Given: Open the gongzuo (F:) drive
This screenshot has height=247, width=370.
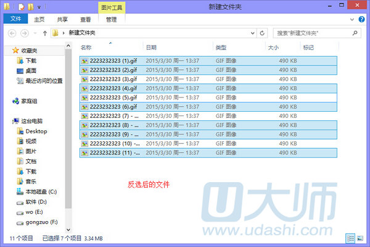Looking at the screenshot, I should tap(41, 222).
